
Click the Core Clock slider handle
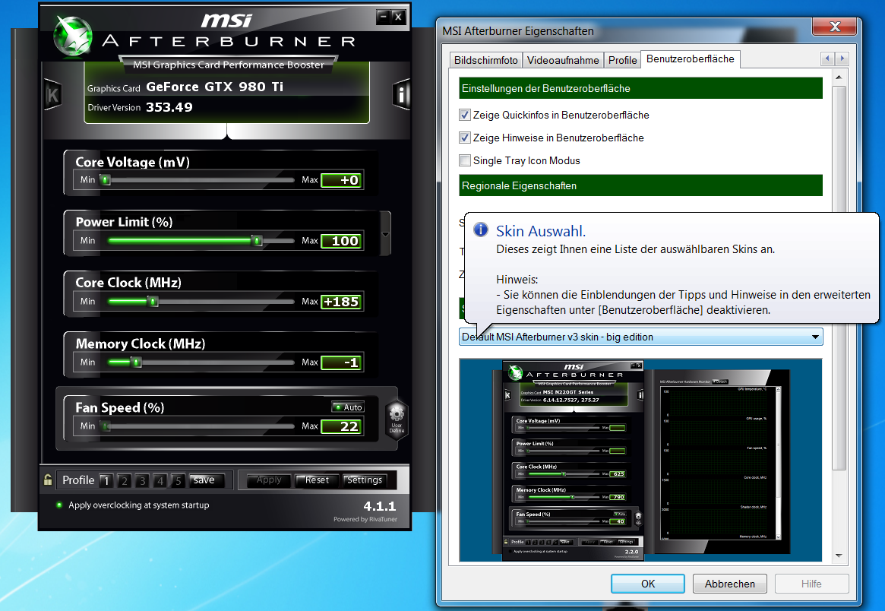(153, 302)
